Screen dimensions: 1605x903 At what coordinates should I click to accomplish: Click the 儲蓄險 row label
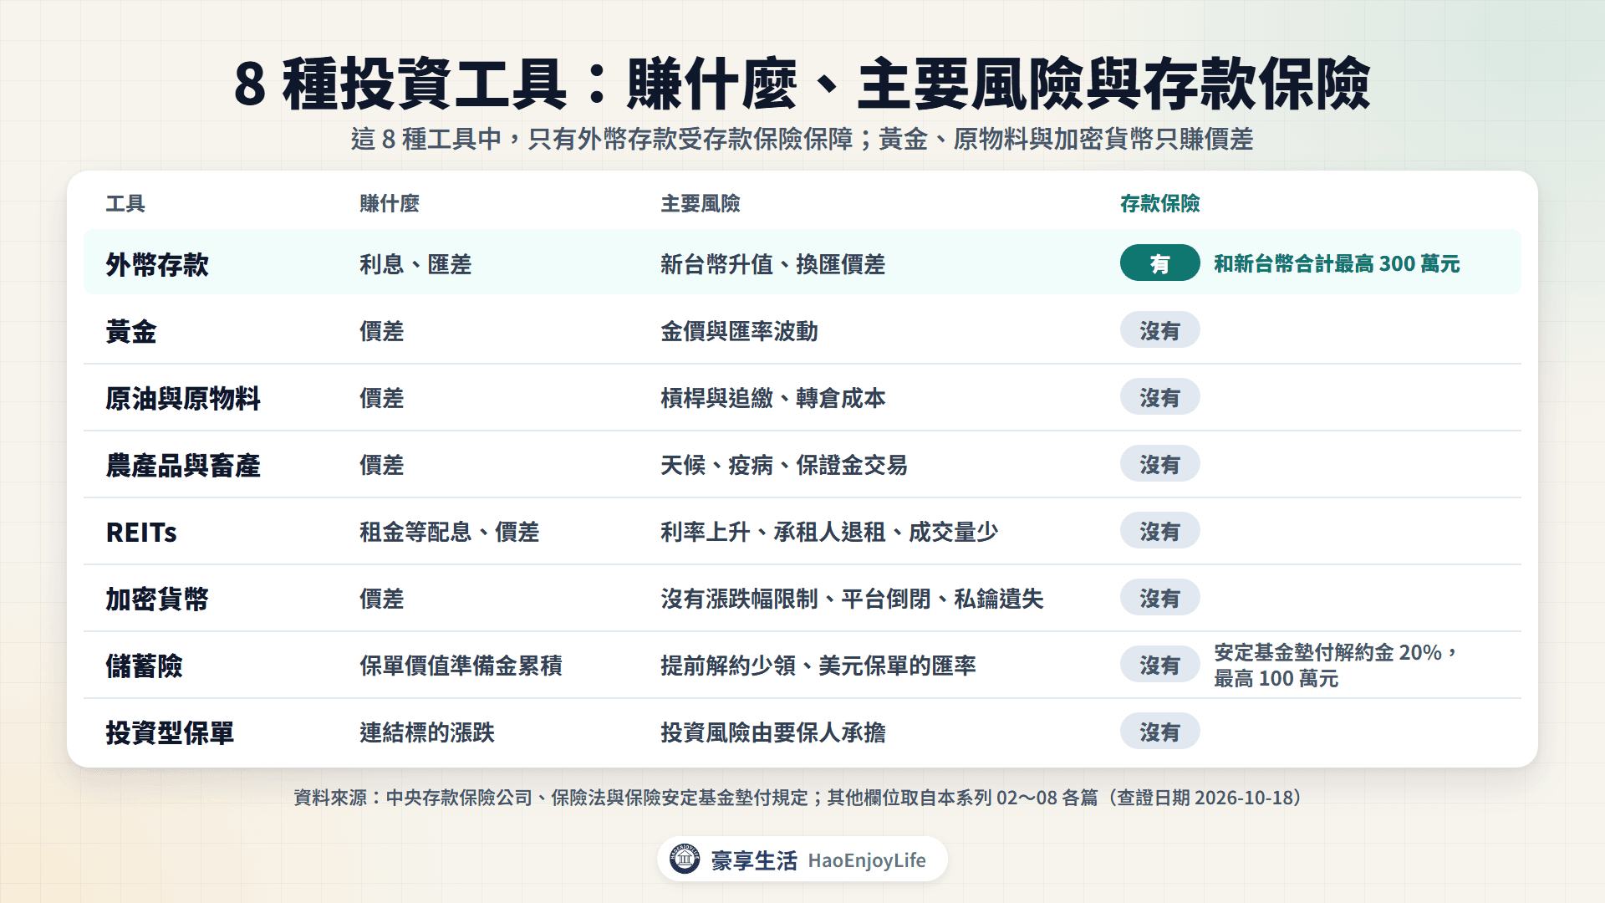[144, 666]
